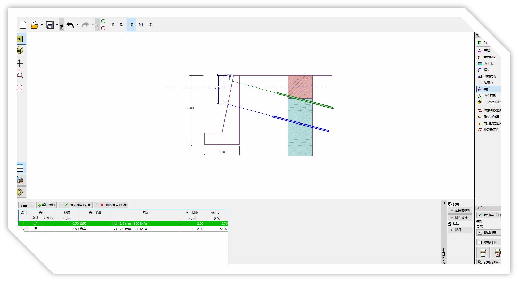Switch to 3D view mode
This screenshot has height=282, width=519.
(x=20, y=50)
